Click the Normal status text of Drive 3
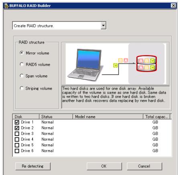Viewport: 180px width, 175px height. pos(47,133)
